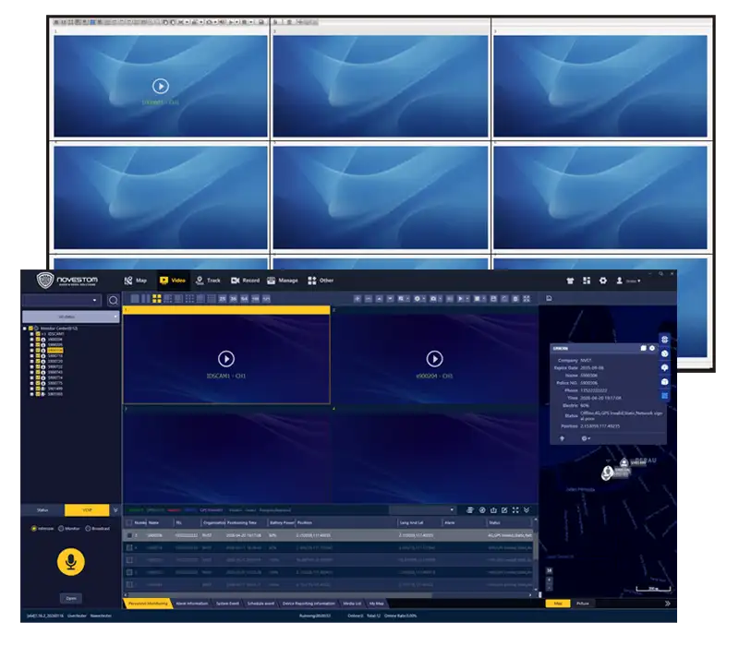Screen dimensions: 739x646
Task: Click the Open button under microphone
Action: (x=71, y=598)
